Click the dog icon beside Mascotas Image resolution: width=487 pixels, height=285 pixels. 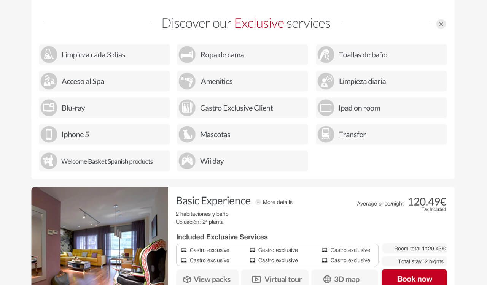[x=187, y=135]
